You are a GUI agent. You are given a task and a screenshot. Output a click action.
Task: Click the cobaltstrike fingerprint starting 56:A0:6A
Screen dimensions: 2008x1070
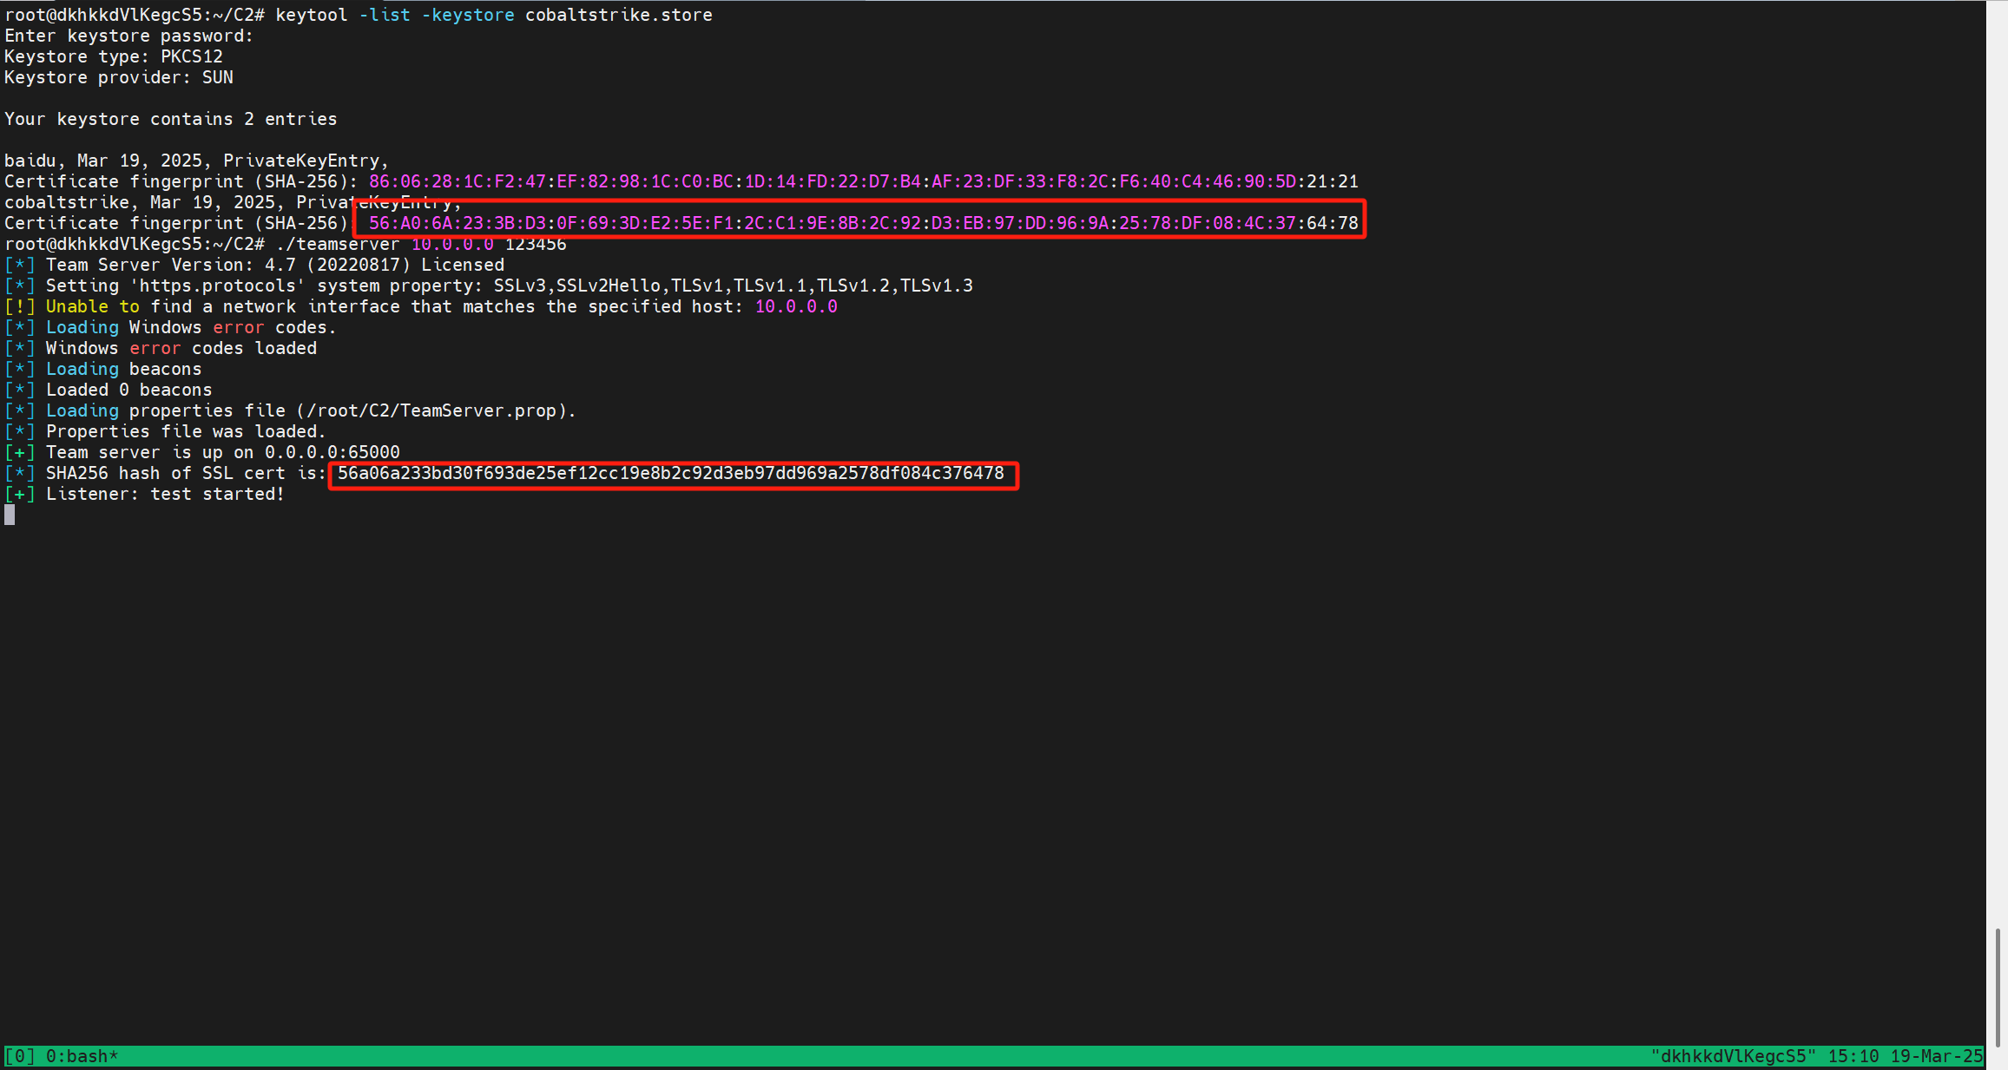tap(864, 223)
